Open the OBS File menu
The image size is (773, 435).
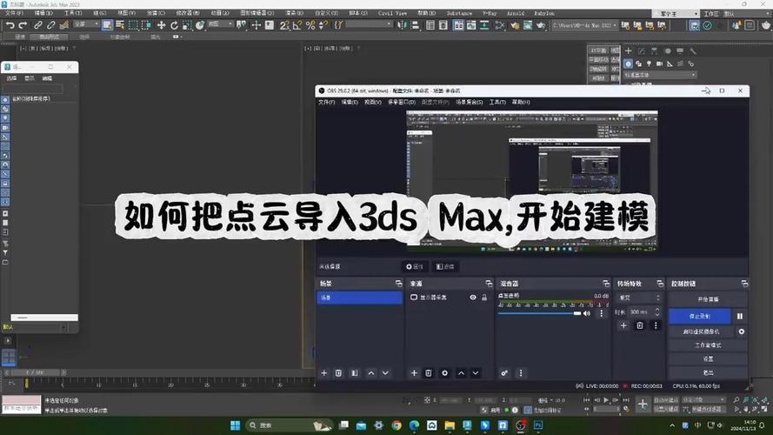pos(326,102)
